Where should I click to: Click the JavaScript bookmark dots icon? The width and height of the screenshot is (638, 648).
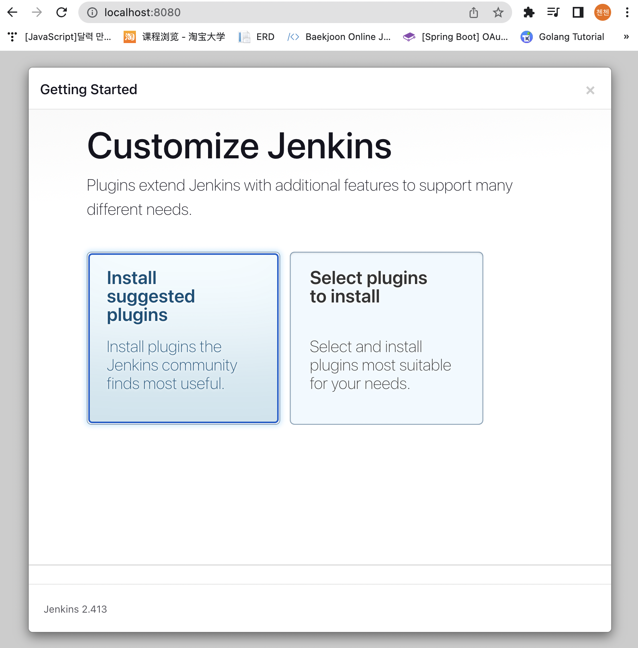[x=12, y=37]
